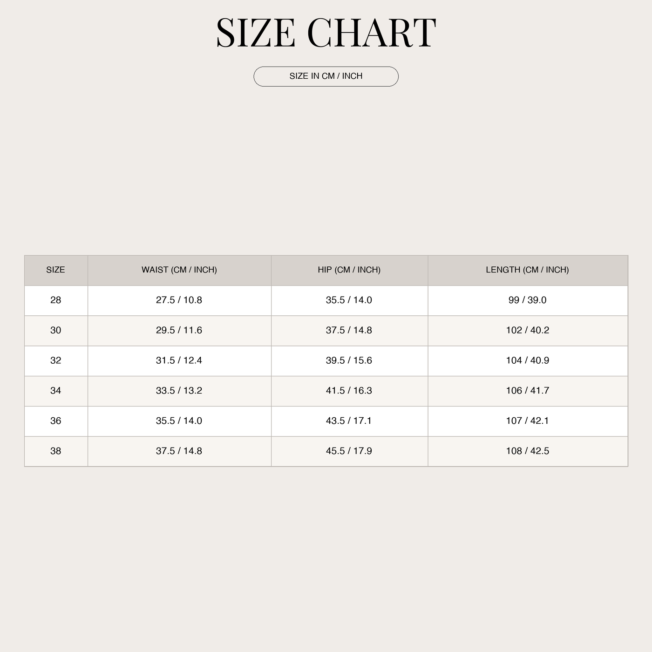652x652 pixels.
Task: Click the SIZE IN CM / INCH pill button
Action: [326, 76]
